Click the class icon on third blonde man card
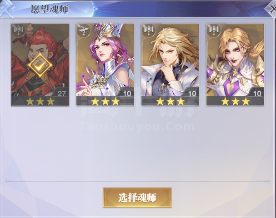 point(149,30)
